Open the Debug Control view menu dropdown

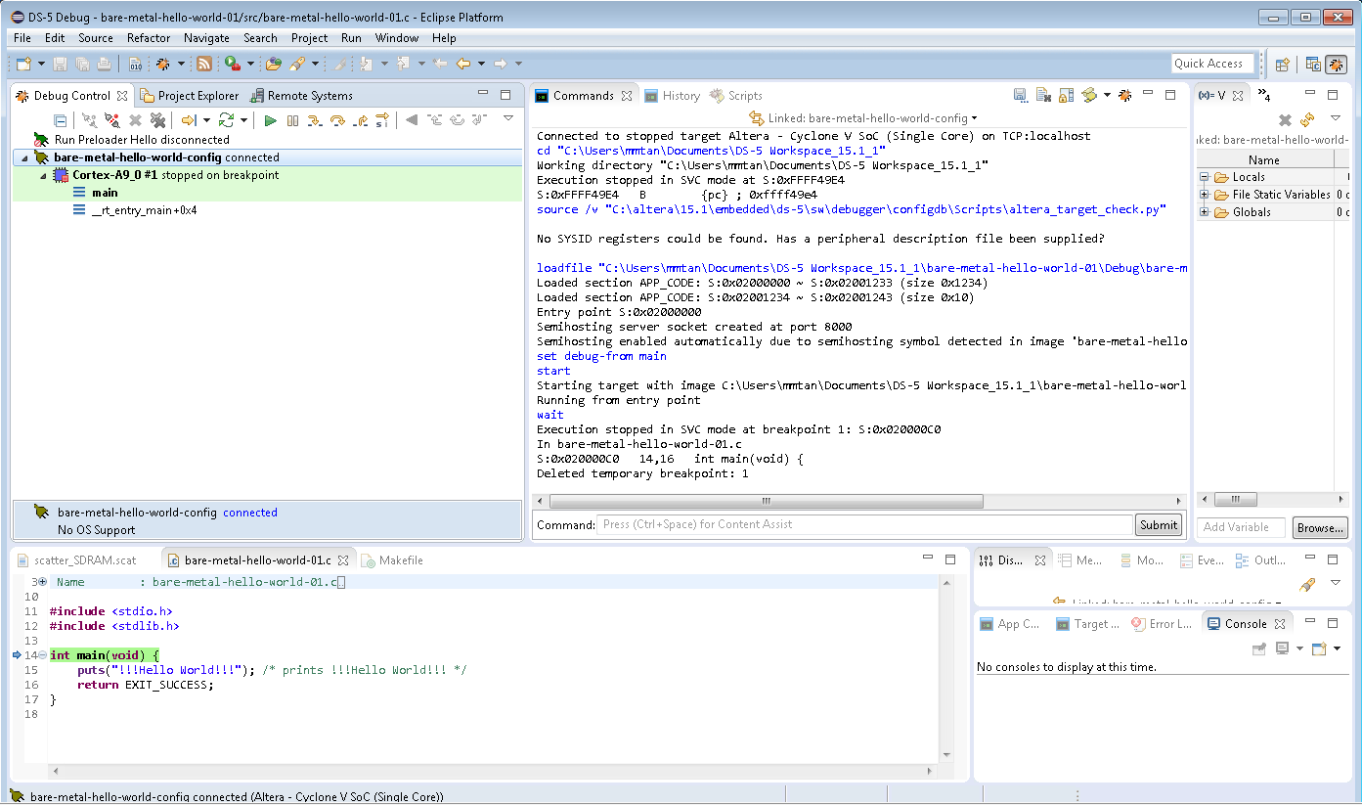coord(508,119)
